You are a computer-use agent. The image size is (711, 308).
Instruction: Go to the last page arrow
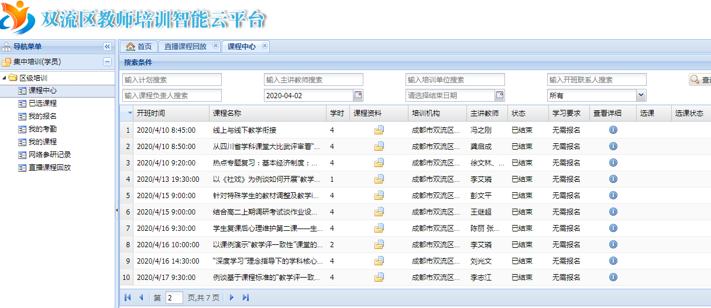coord(246,297)
